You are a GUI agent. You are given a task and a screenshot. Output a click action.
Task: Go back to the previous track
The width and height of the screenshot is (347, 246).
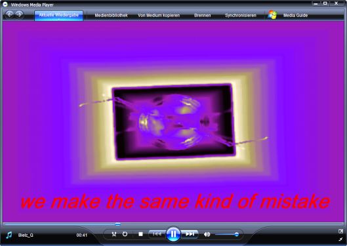157,234
